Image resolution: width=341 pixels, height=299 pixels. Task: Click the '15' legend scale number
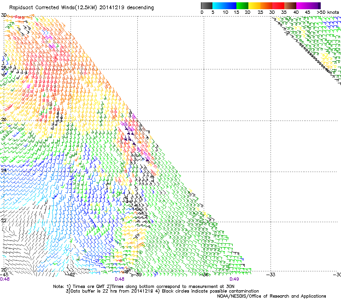pyautogui.click(x=236, y=12)
